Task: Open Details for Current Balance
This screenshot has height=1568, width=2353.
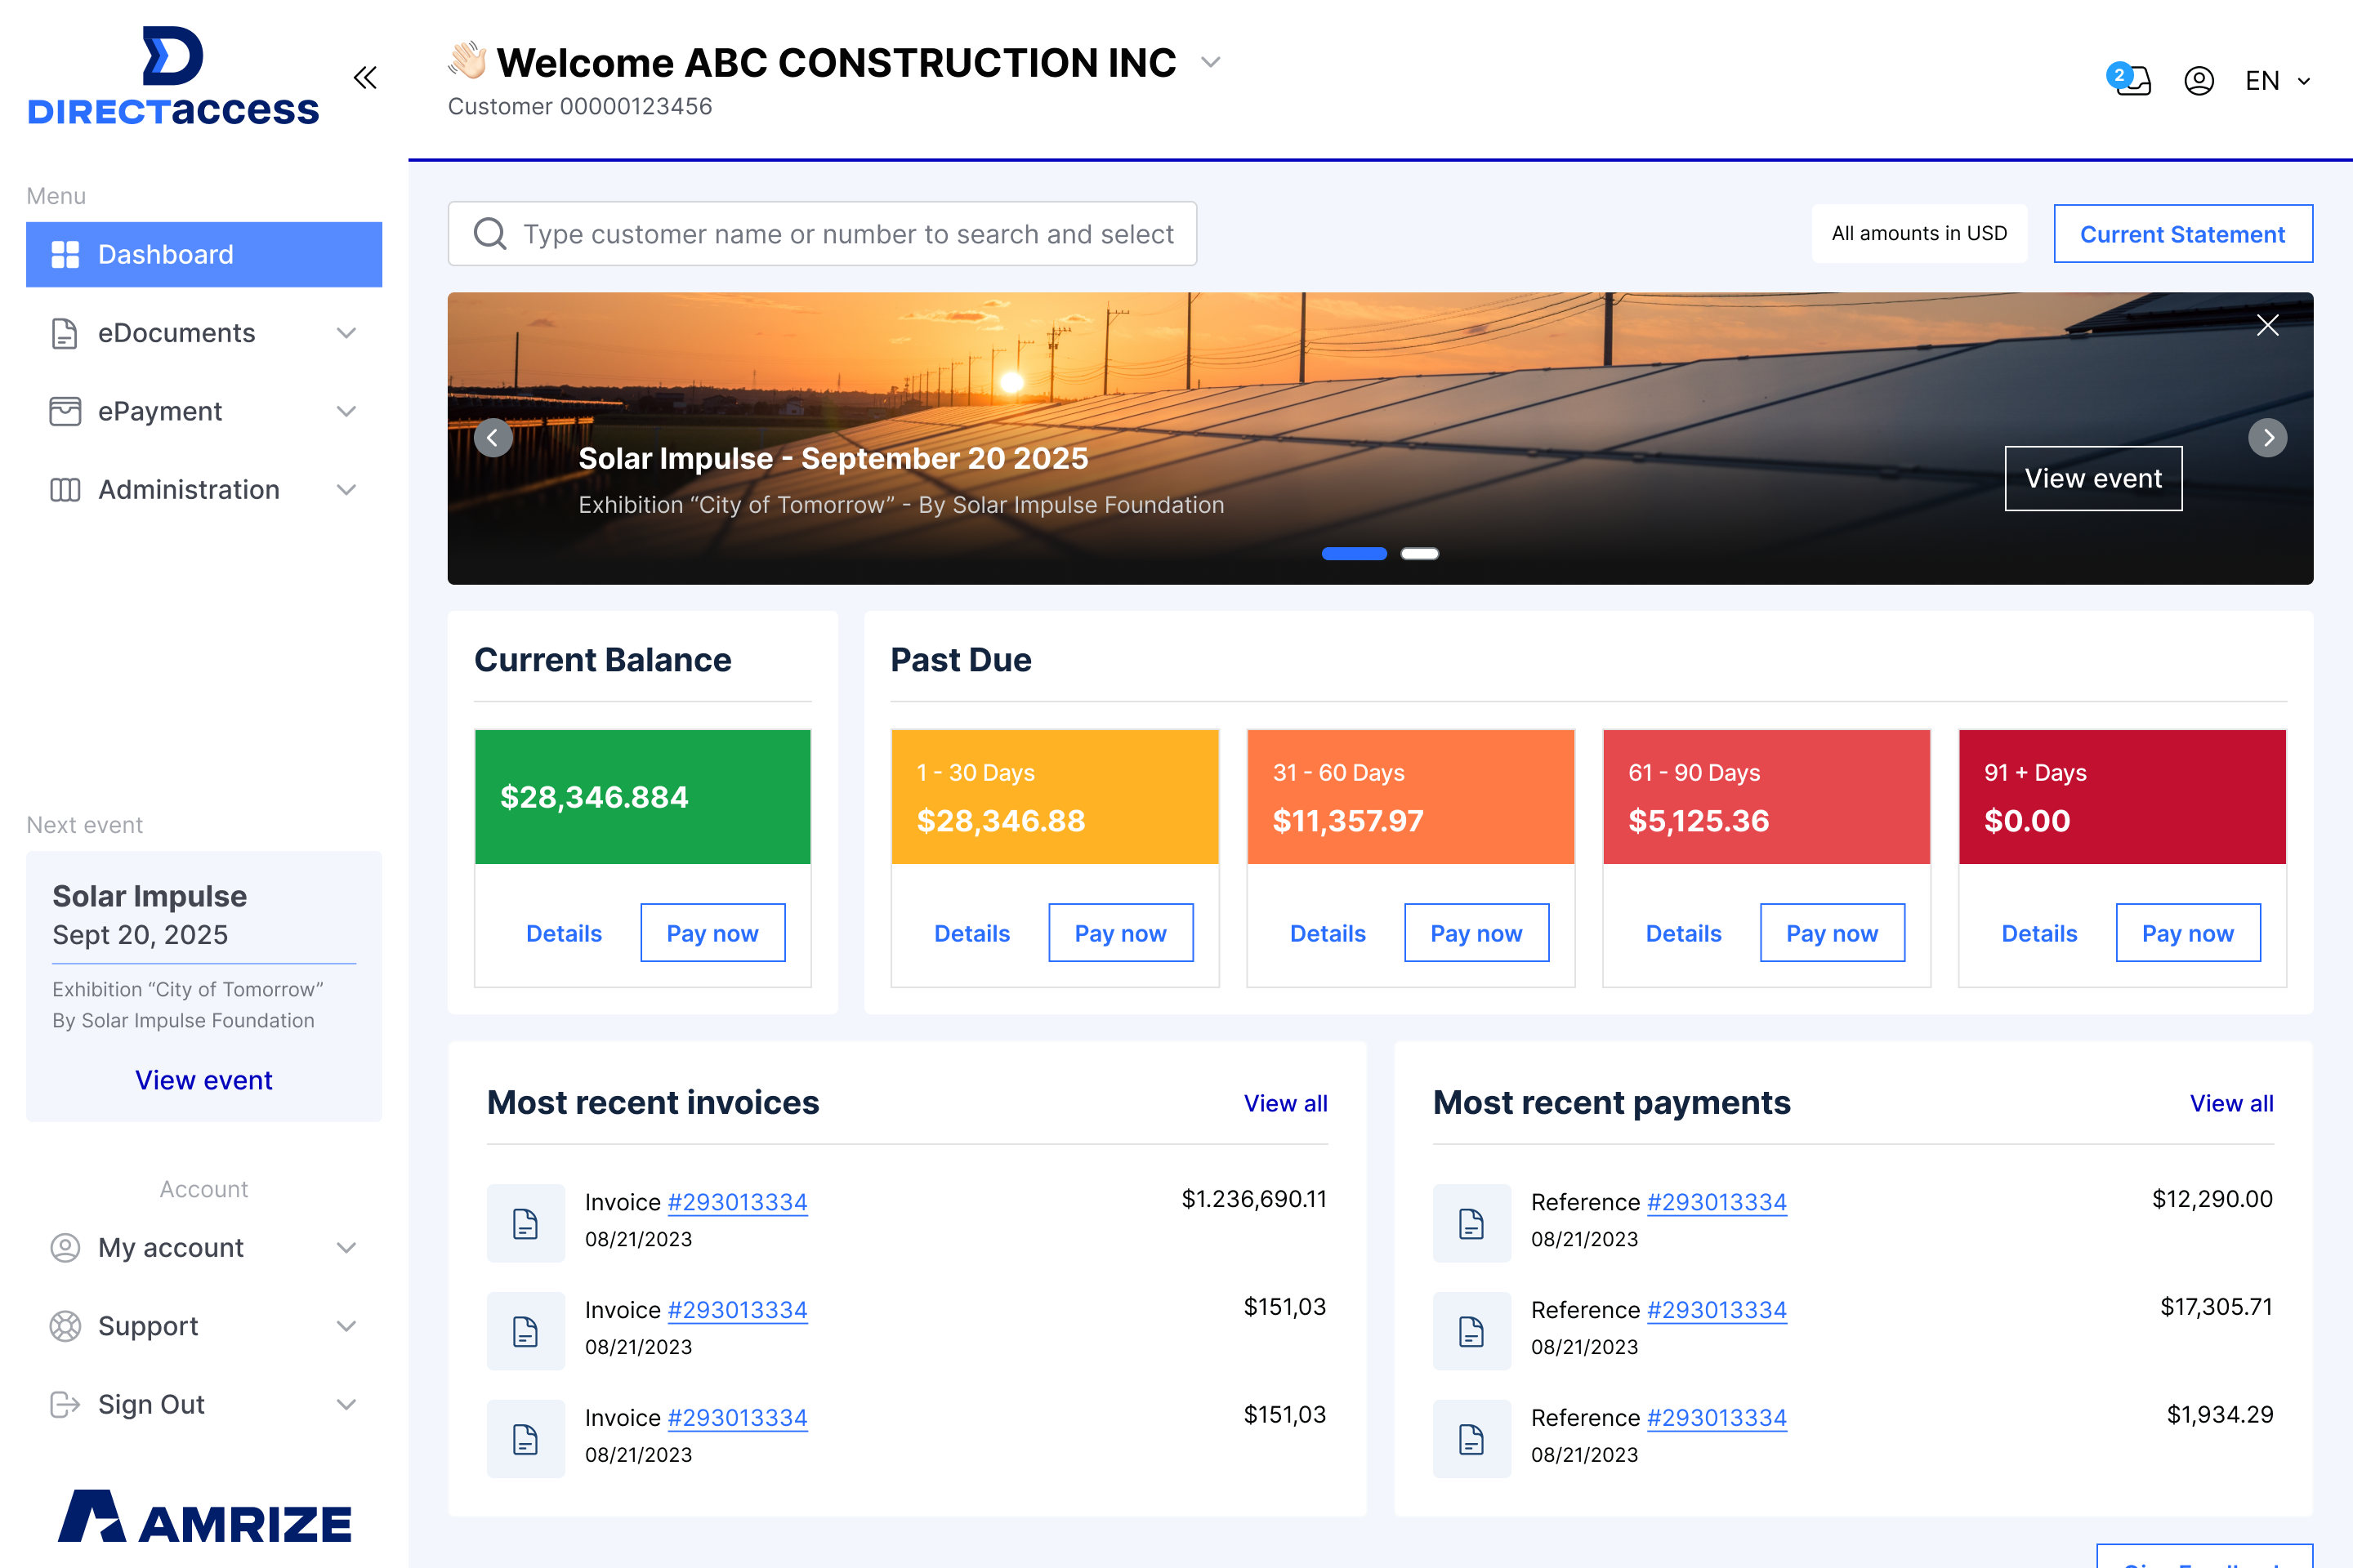Action: click(563, 933)
